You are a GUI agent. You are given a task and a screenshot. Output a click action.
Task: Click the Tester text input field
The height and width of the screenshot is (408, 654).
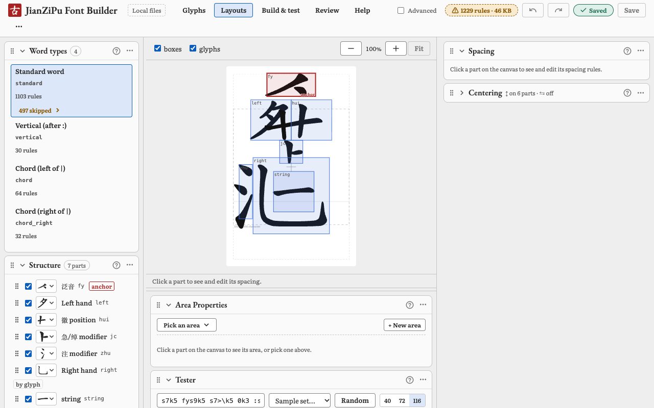click(211, 400)
